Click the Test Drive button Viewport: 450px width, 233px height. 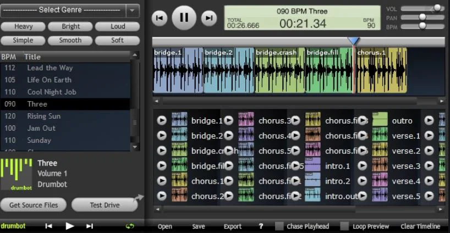tap(105, 205)
